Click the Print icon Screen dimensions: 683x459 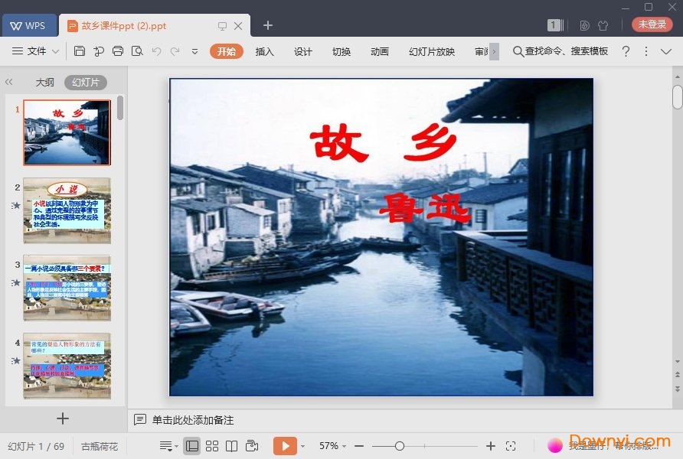pos(117,51)
